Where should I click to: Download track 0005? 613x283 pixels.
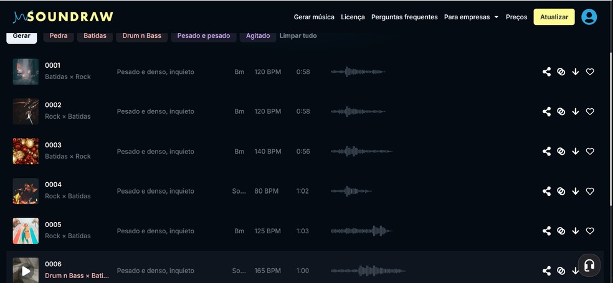[x=576, y=231]
